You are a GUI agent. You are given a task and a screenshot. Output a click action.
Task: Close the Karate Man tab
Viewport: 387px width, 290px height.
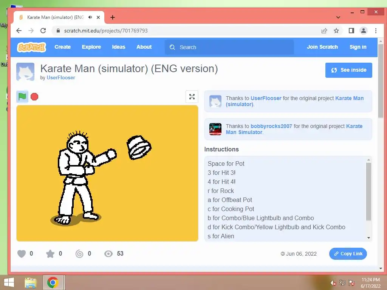(x=98, y=17)
